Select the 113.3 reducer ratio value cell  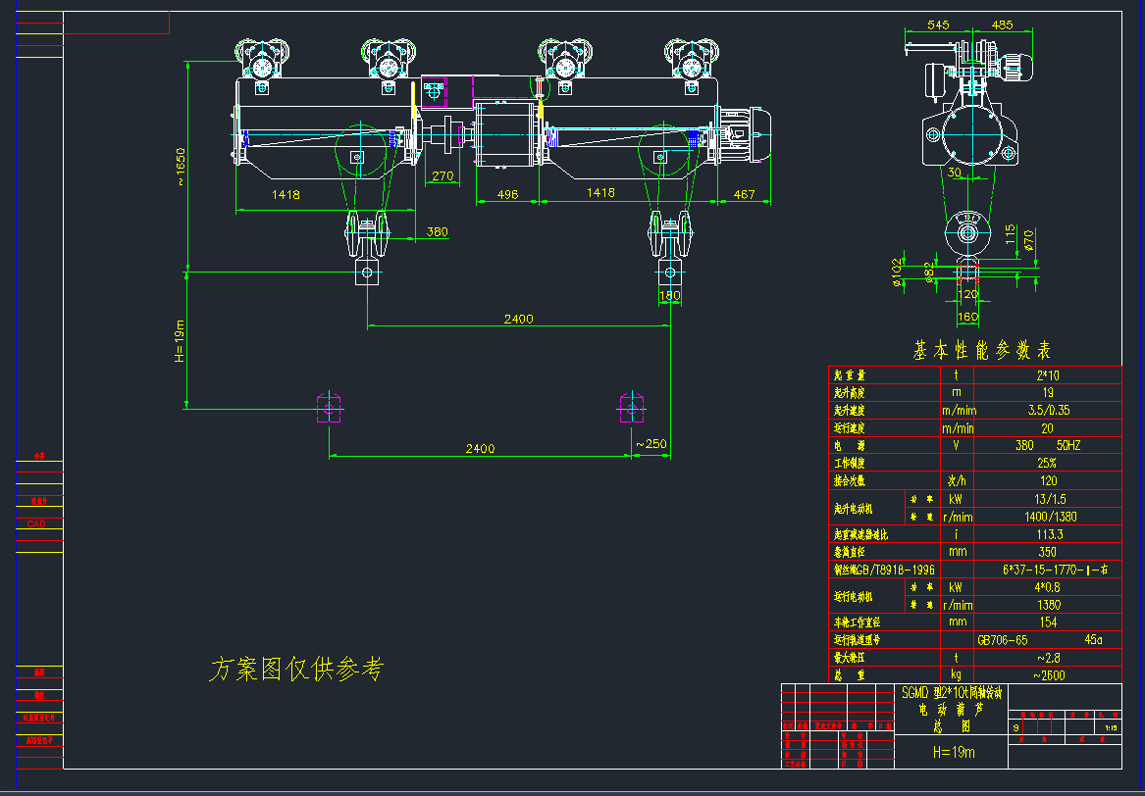tap(1048, 534)
